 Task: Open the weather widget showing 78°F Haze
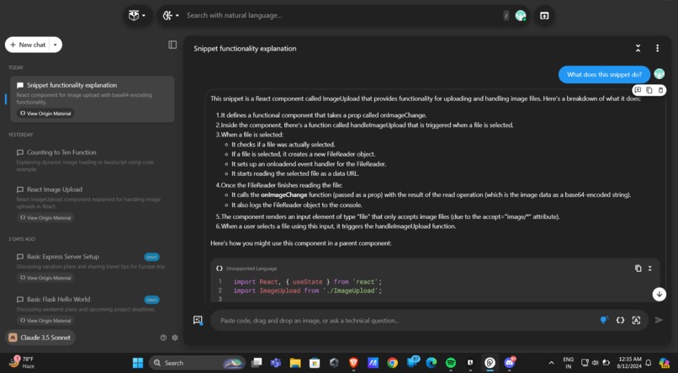pos(22,363)
